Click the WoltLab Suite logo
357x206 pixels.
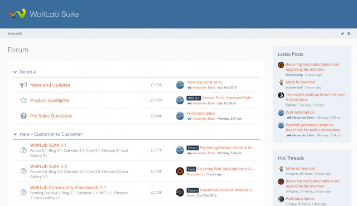coord(44,14)
